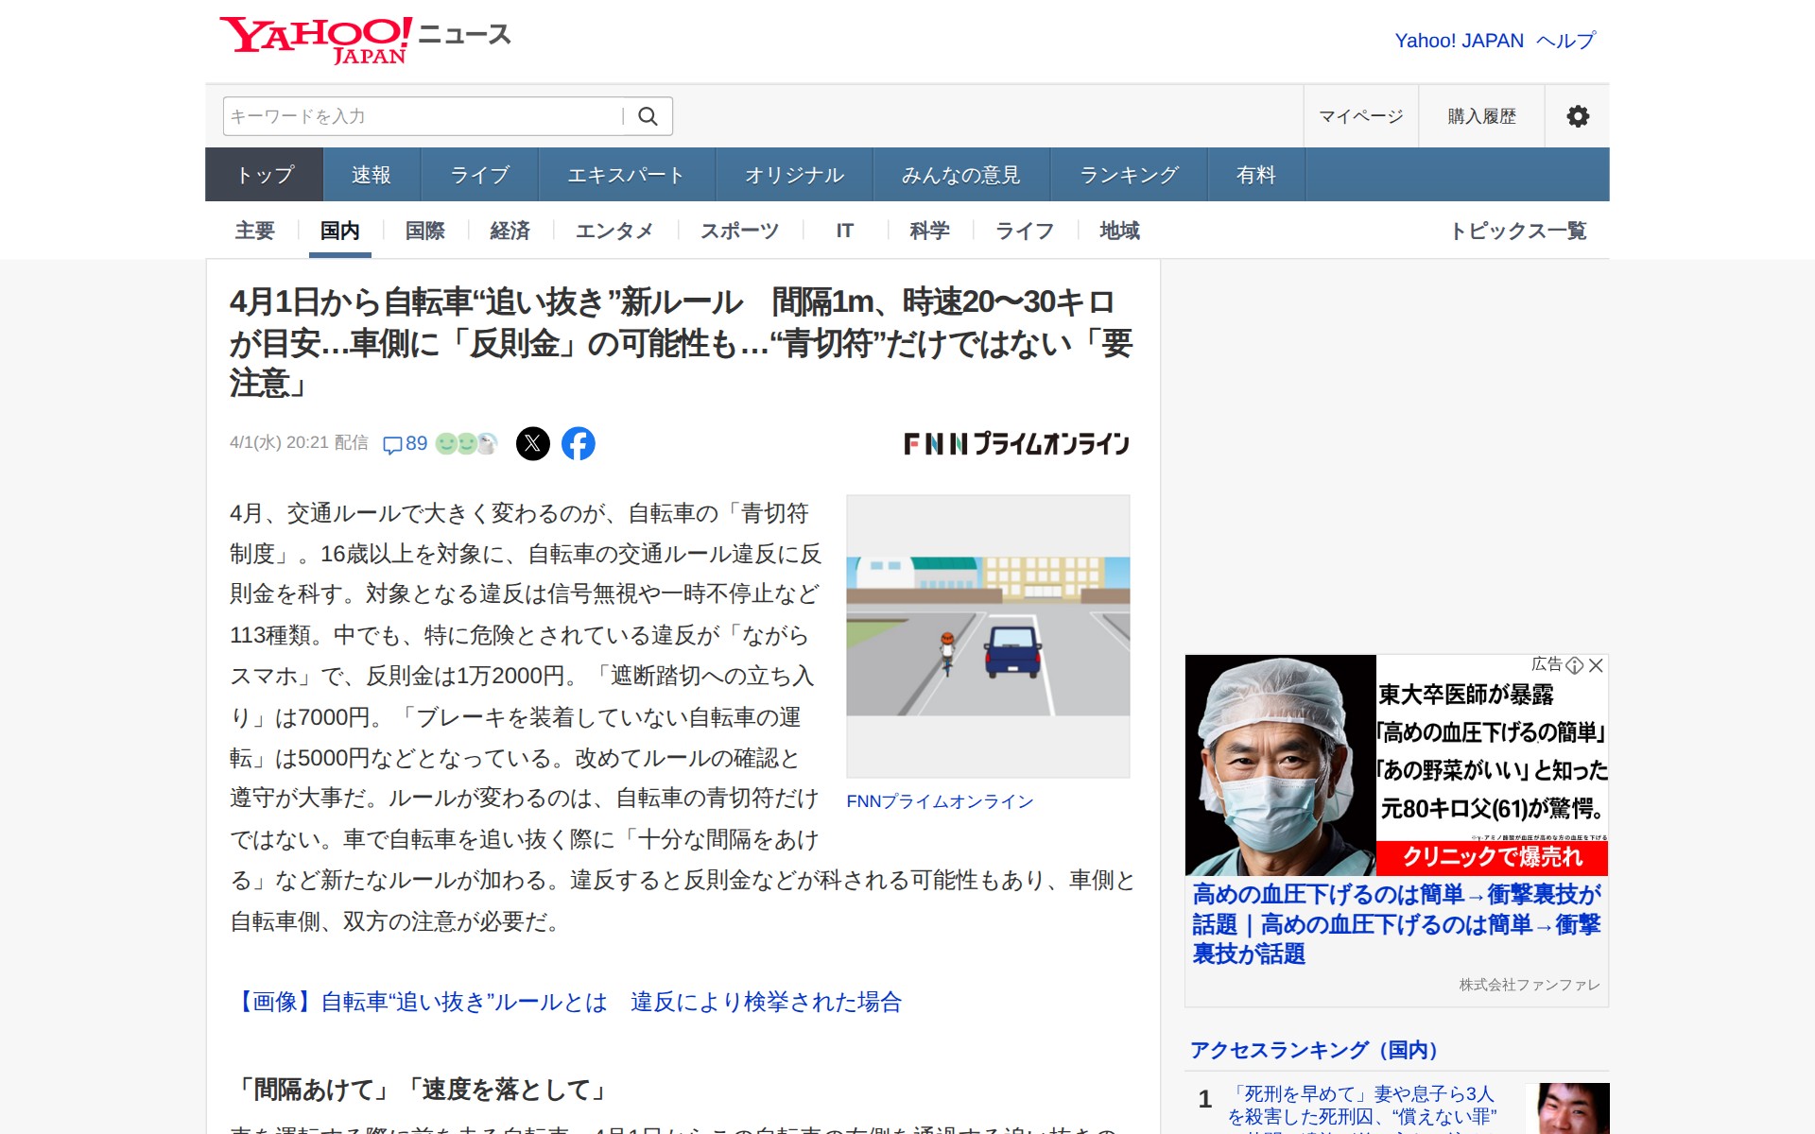Click the ad info icon
Viewport: 1815px width, 1134px height.
coord(1575,665)
